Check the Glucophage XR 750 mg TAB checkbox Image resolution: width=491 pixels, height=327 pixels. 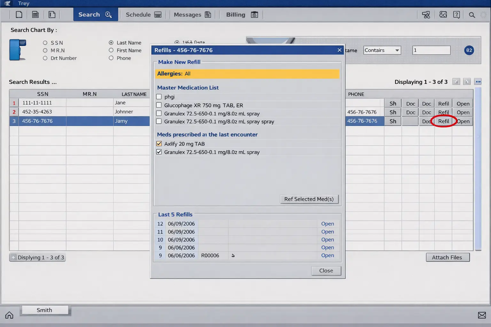click(159, 105)
